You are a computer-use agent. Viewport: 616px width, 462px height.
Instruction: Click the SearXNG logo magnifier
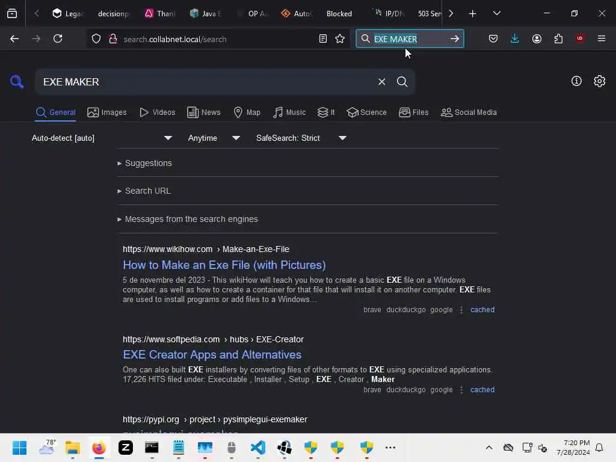[x=17, y=82]
